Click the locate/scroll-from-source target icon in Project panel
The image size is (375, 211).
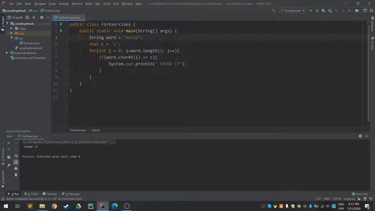[x=28, y=18]
